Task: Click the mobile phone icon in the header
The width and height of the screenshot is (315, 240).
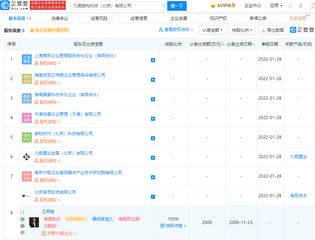Action: (x=290, y=6)
